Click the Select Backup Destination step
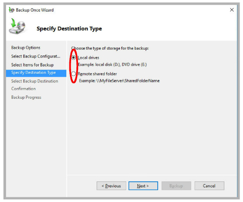The image size is (243, 202). coord(34,81)
